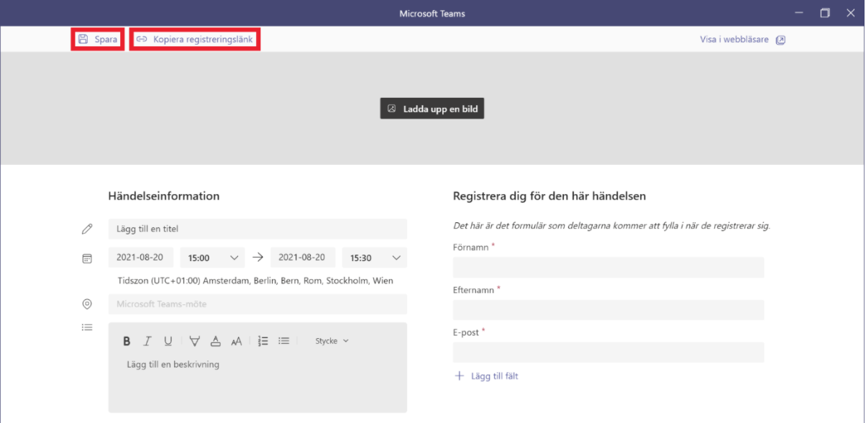Screen dimensions: 866x423
Task: Toggle bold formatting in description toolbar
Action: [127, 341]
